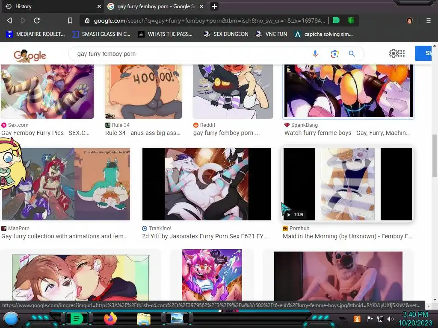Viewport: 438px width, 328px height.
Task: Open the SpankBang source link
Action: click(x=301, y=125)
